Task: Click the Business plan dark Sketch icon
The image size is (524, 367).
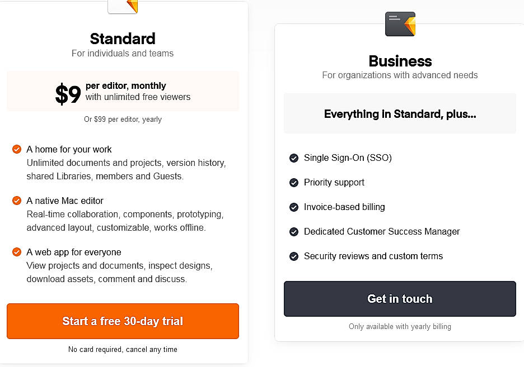Action: tap(400, 24)
